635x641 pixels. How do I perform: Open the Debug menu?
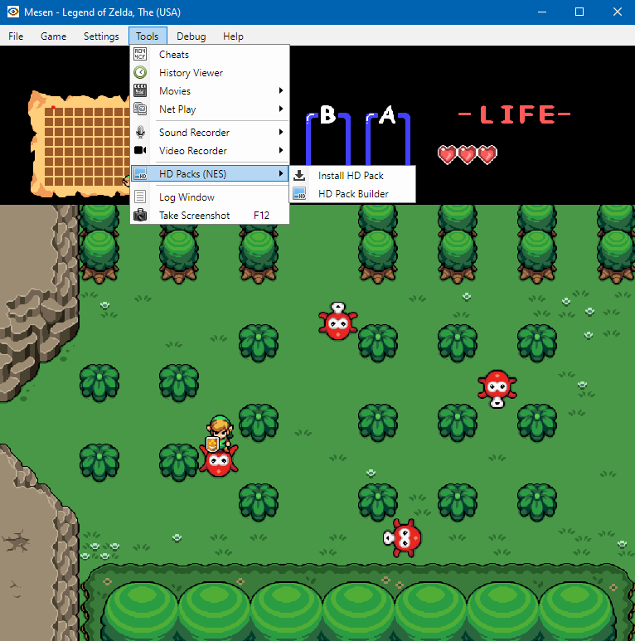point(191,36)
